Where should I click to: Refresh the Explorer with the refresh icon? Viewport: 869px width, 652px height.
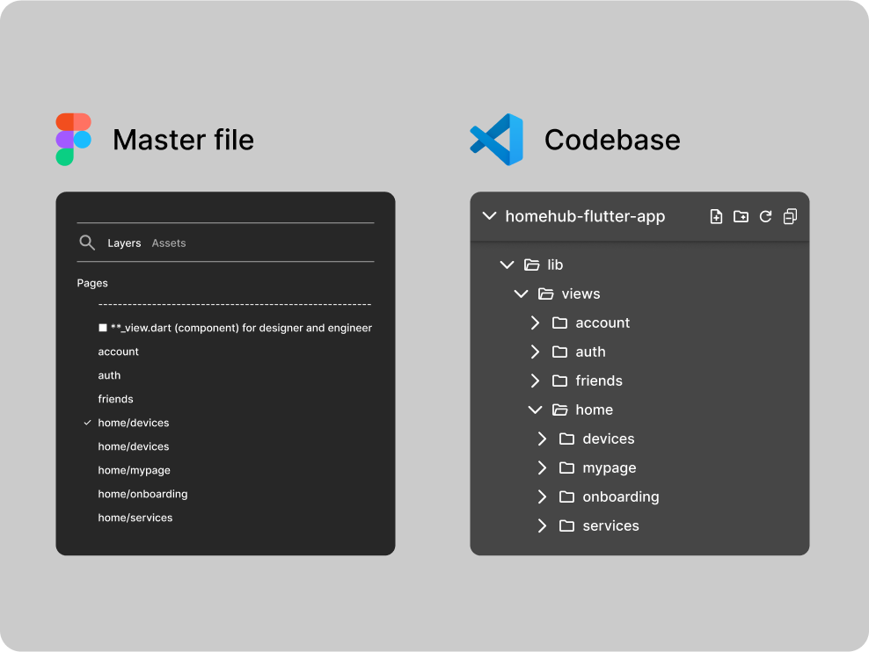pos(765,216)
